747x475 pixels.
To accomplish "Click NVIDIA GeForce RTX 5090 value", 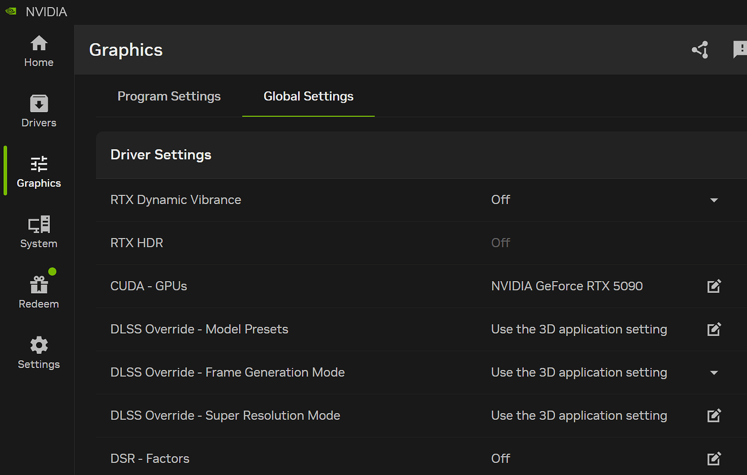I will [x=567, y=286].
